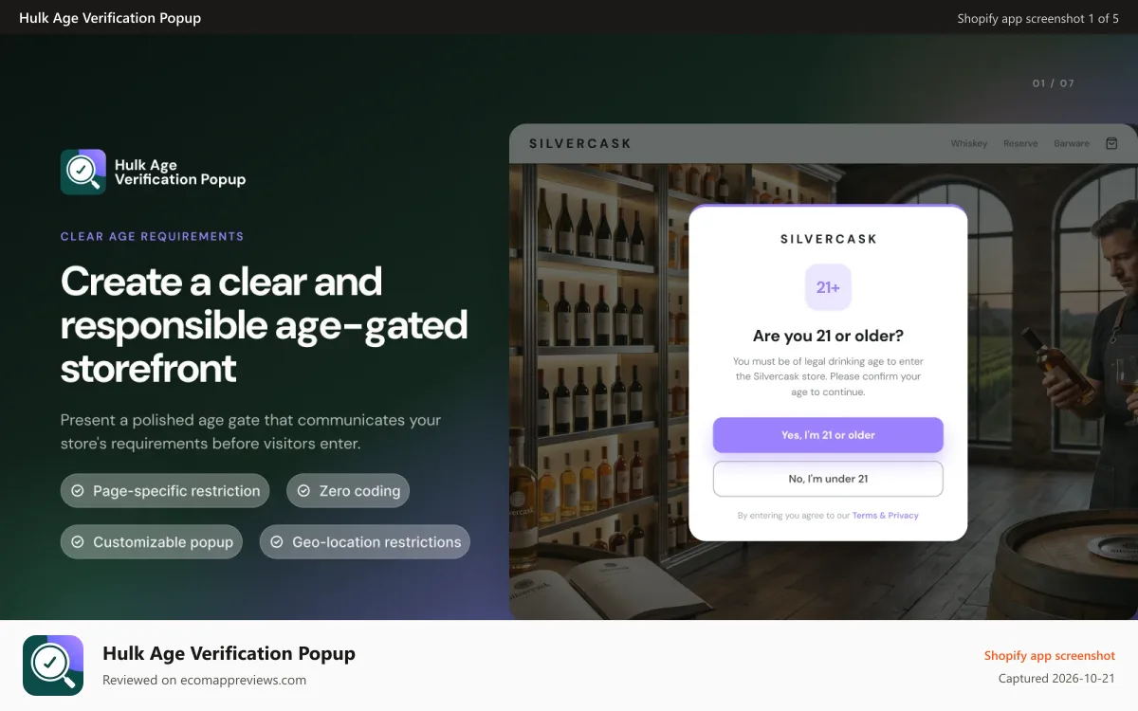Screen dimensions: 1138x711
Task: Open the Barware menu item
Action: [1072, 143]
